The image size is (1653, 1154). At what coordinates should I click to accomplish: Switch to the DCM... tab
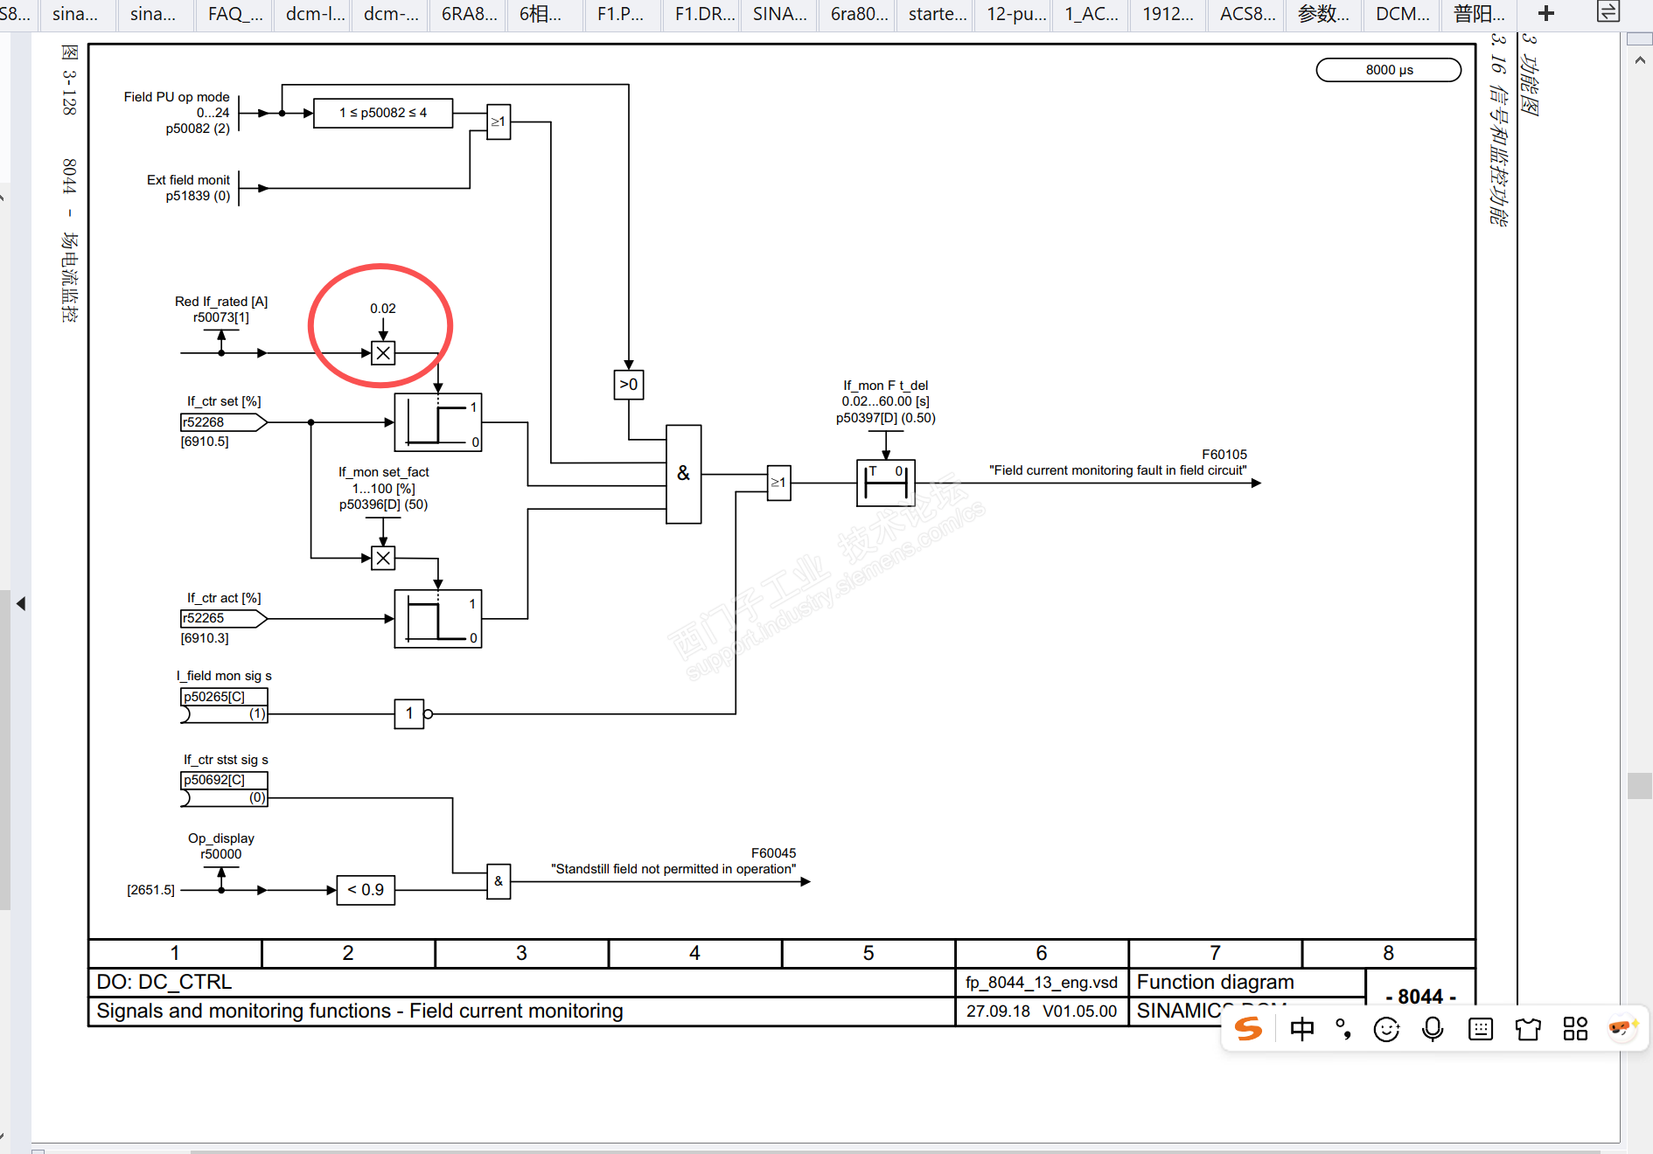pos(1403,14)
